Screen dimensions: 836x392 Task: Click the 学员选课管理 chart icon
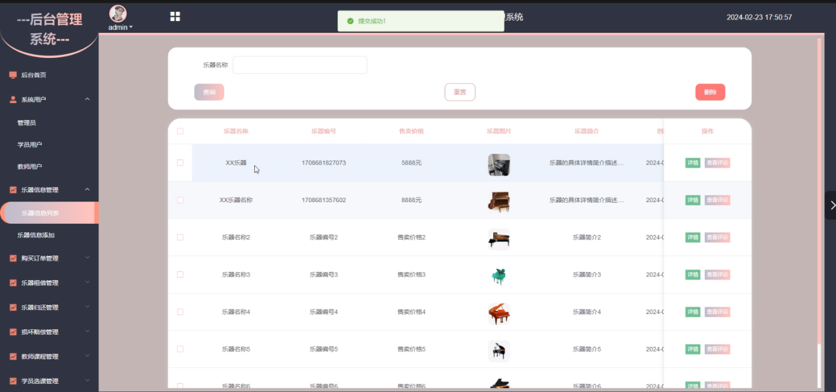point(13,381)
